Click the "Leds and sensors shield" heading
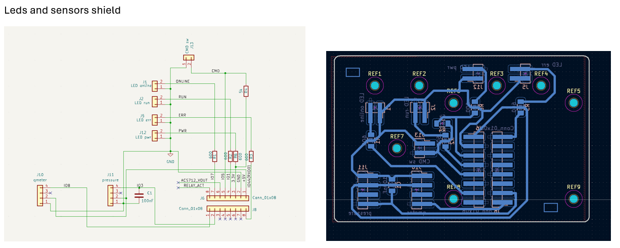 pyautogui.click(x=62, y=10)
